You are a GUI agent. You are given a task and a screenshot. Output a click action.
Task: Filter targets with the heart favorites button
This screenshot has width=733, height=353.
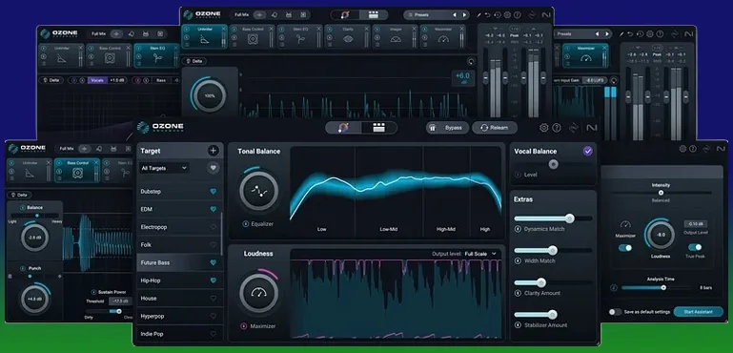click(x=214, y=168)
